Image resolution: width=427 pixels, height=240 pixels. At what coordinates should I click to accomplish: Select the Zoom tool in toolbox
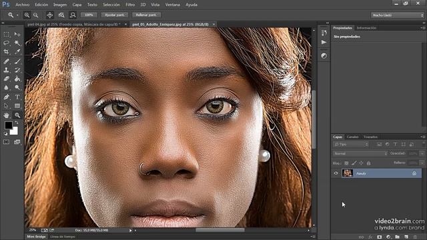[17, 115]
